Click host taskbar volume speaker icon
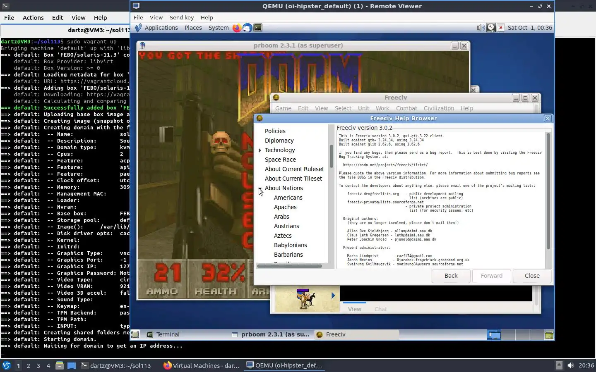The height and width of the screenshot is (372, 596). pyautogui.click(x=571, y=365)
